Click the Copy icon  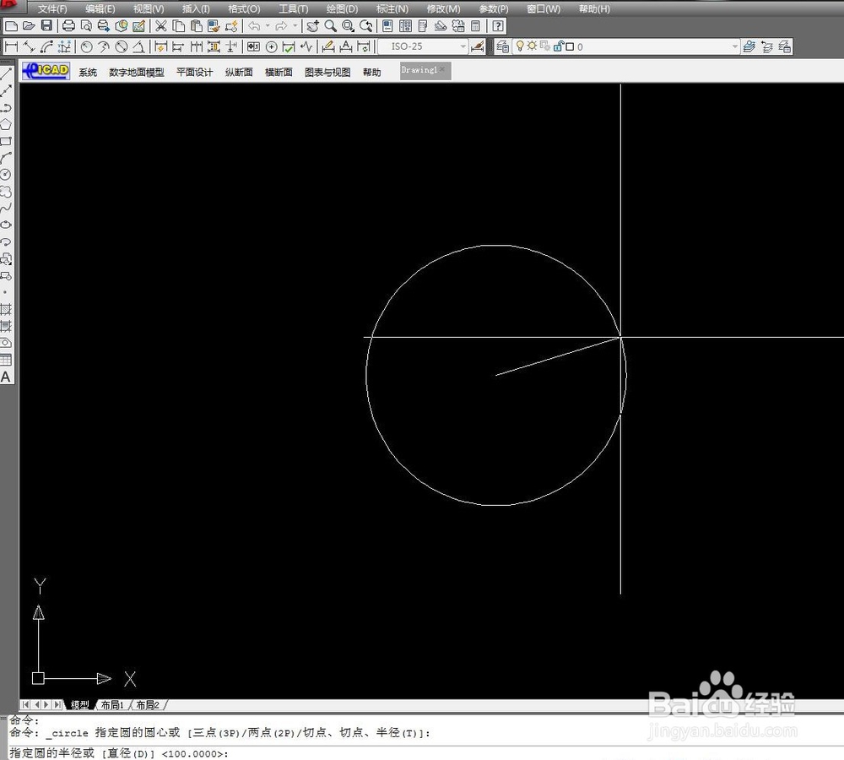tap(179, 26)
